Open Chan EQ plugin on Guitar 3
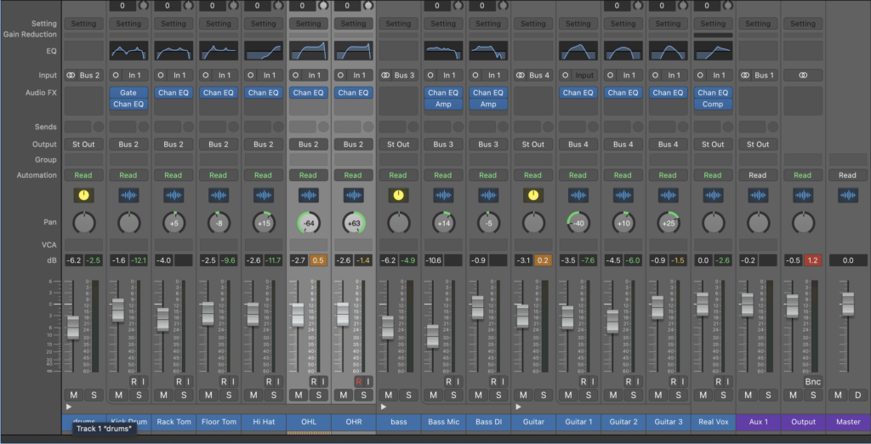 (669, 93)
